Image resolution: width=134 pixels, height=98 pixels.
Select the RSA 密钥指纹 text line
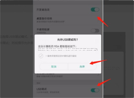click(x=57, y=46)
